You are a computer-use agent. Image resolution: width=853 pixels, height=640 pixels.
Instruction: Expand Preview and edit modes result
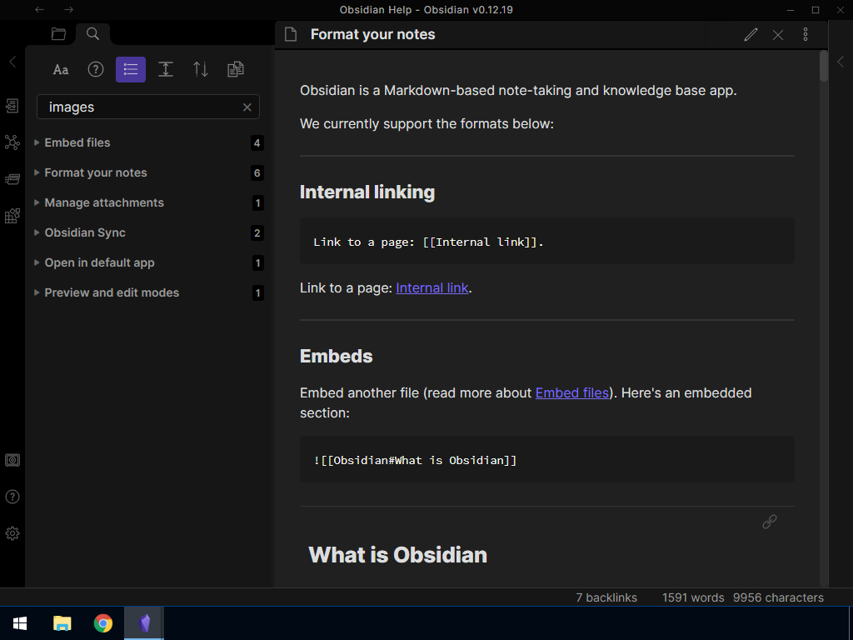click(37, 292)
